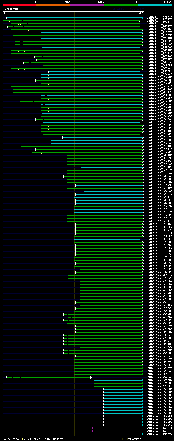Open hit UniRef100_Q4G369
The image size is (174, 441).
pyautogui.click(x=159, y=176)
